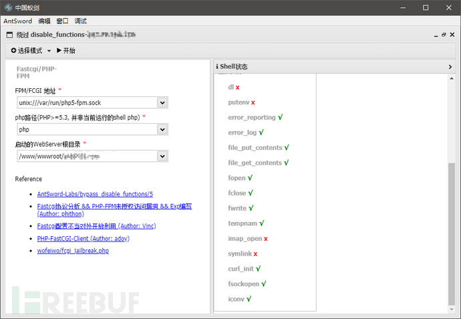Viewport: 461px width, 319px height.
Task: Click the green check next to curl_init
Action: point(258,269)
